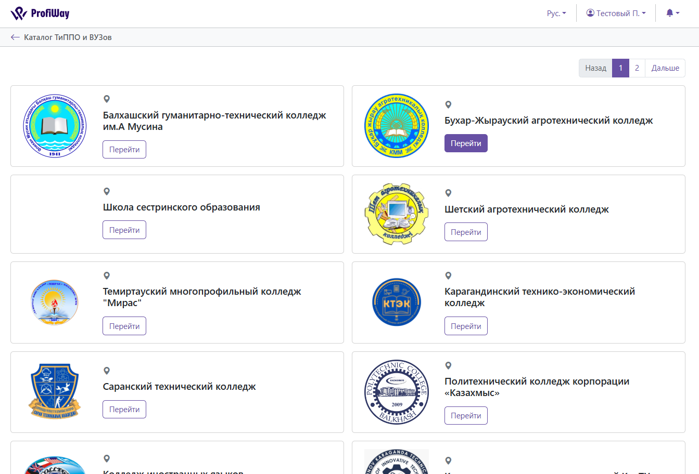
Task: Expand the Тестовый П. user menu
Action: point(616,14)
